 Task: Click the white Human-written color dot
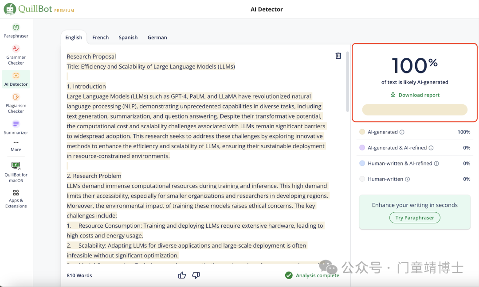coord(362,179)
